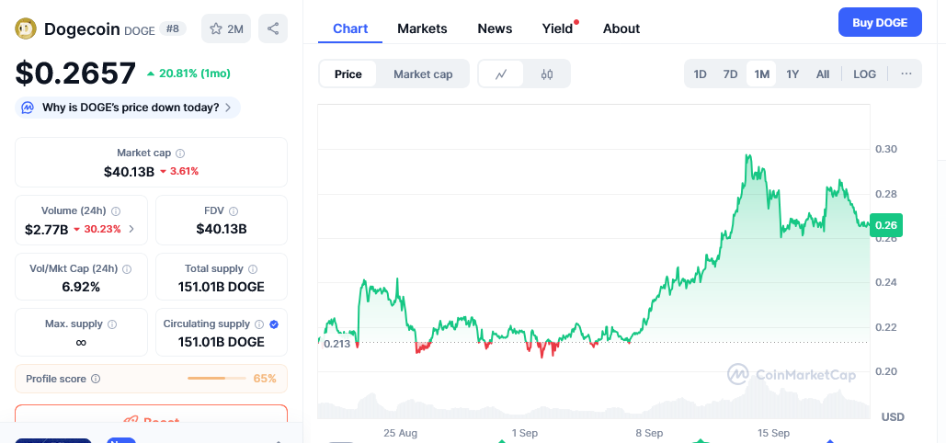Image resolution: width=946 pixels, height=443 pixels.
Task: Open the News tab
Action: click(x=495, y=28)
